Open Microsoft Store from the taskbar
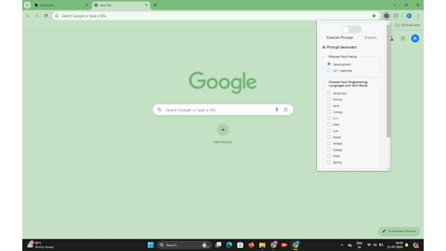Screen dimensions: 446x251 click(240, 245)
